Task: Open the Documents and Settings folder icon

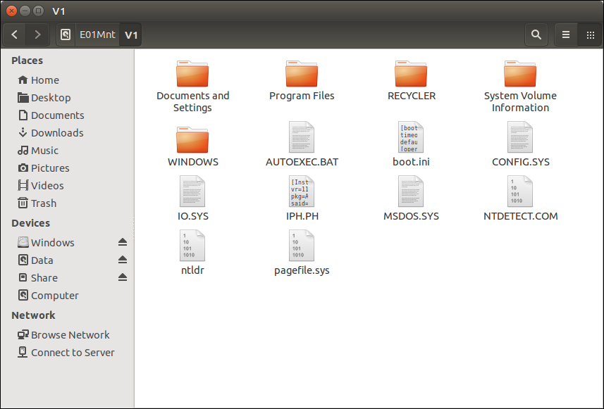Action: [x=192, y=74]
